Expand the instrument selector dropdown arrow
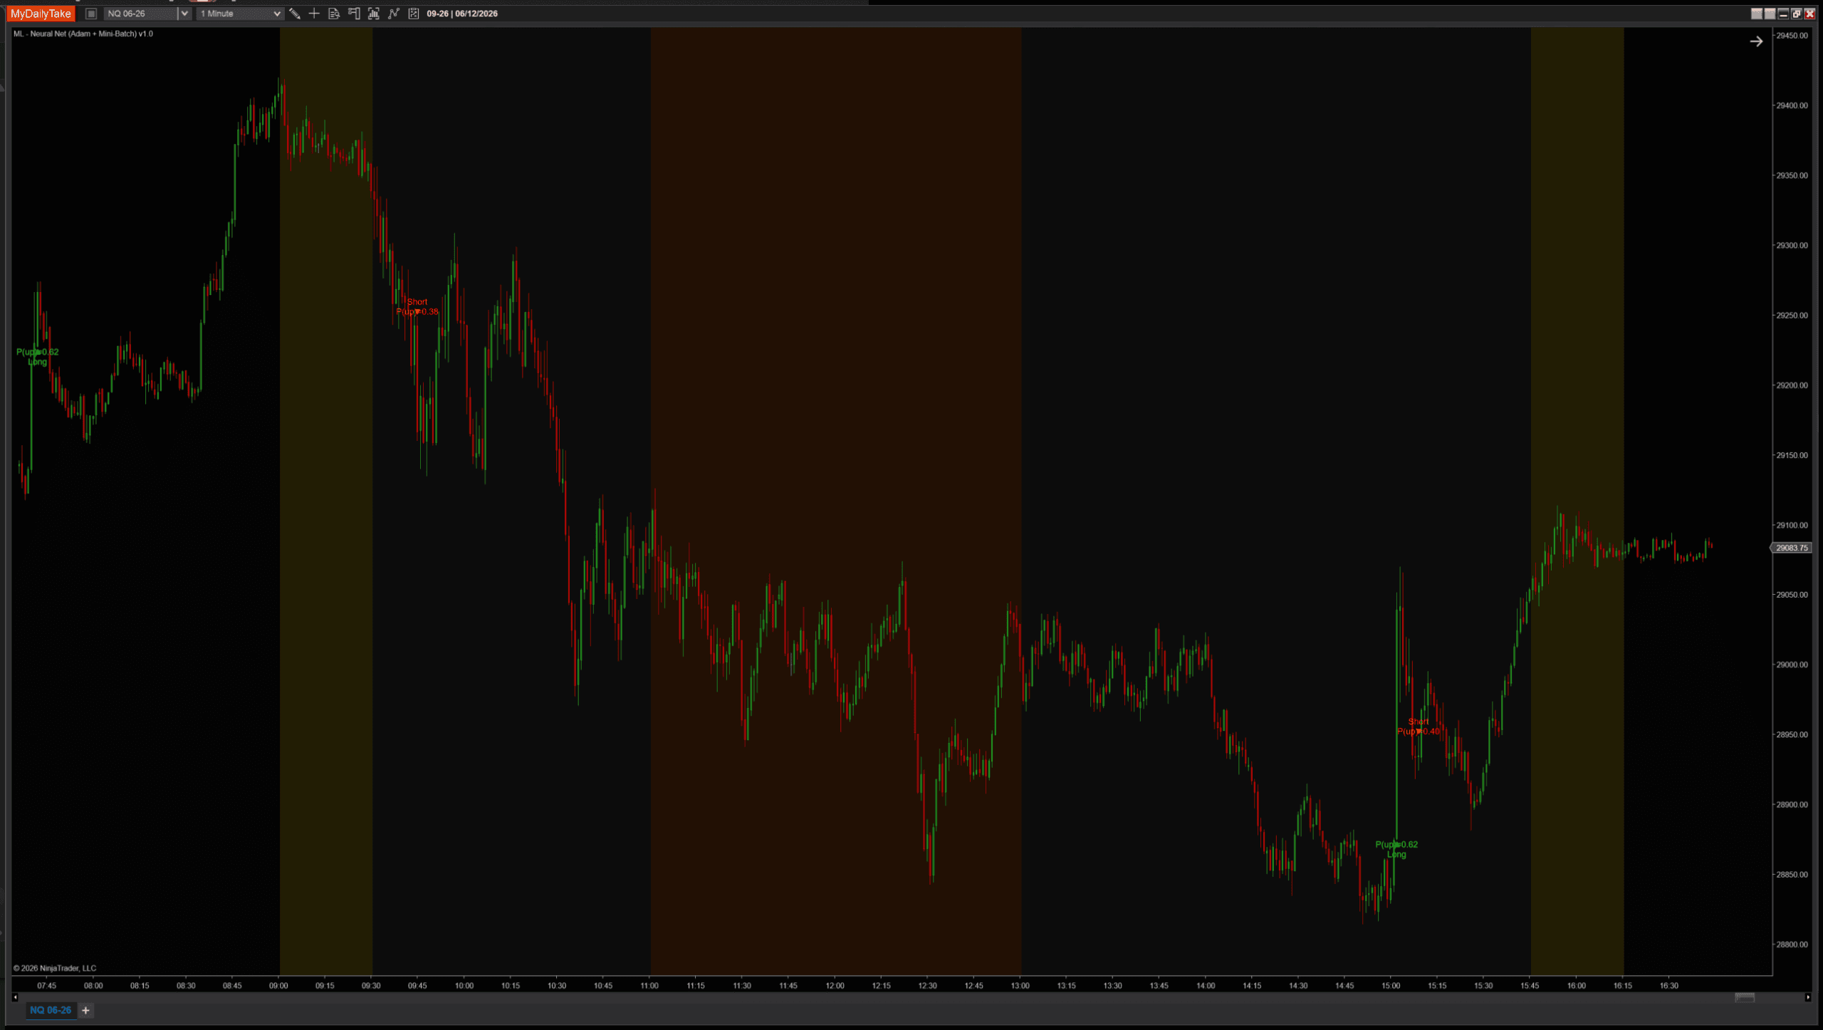 (184, 14)
